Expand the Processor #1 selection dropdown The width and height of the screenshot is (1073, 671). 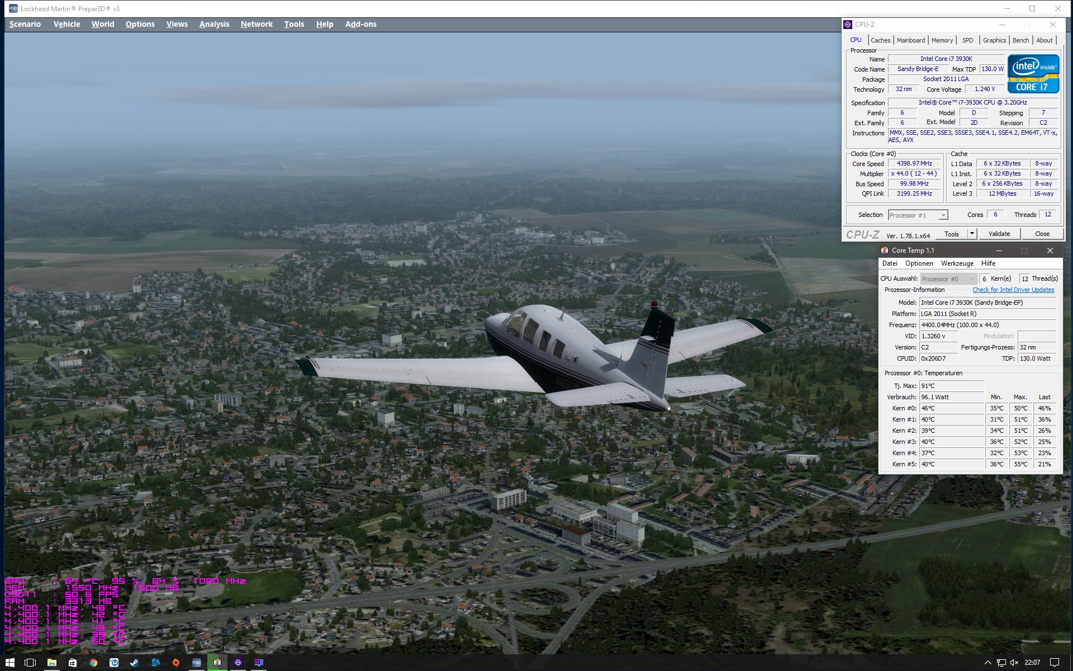coord(918,215)
